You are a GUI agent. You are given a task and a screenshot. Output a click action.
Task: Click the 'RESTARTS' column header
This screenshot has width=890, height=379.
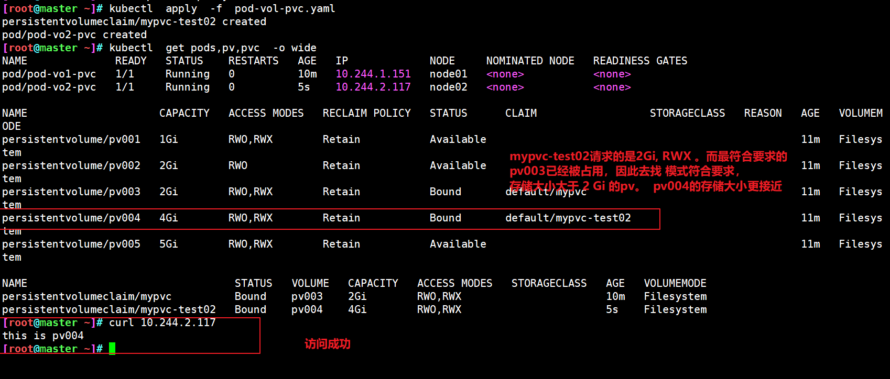(x=254, y=61)
